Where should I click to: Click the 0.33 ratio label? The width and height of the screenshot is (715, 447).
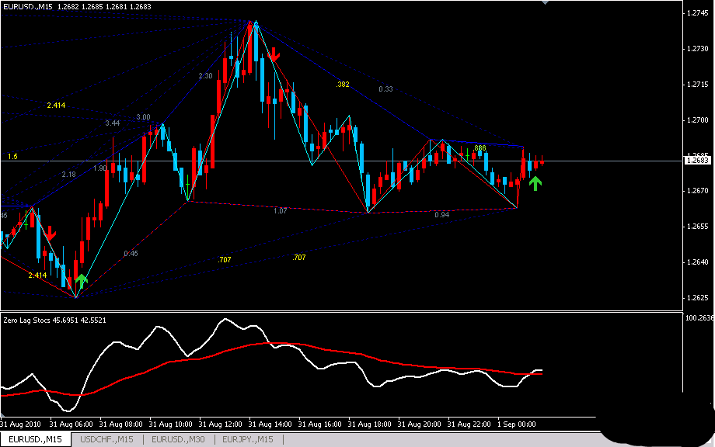385,89
